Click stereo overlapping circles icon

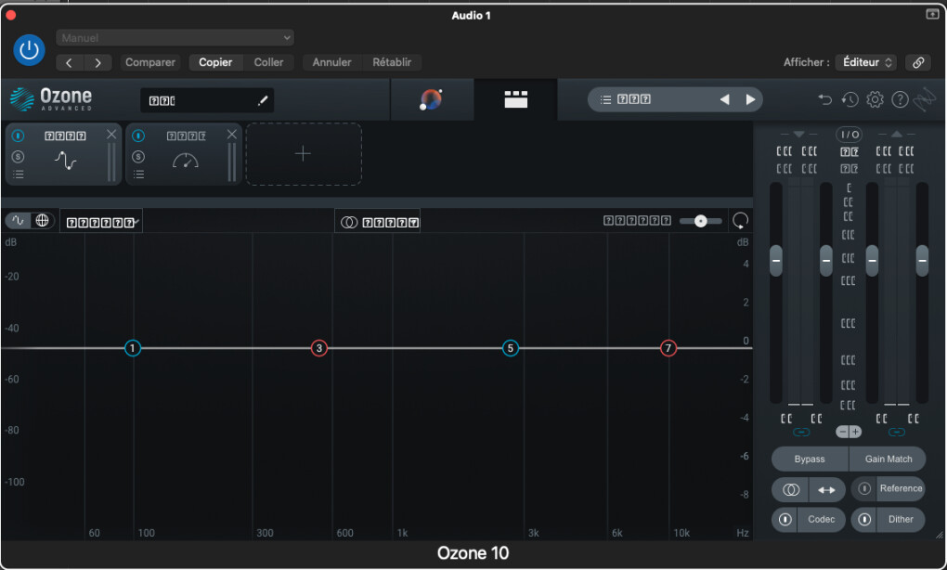[x=791, y=489]
